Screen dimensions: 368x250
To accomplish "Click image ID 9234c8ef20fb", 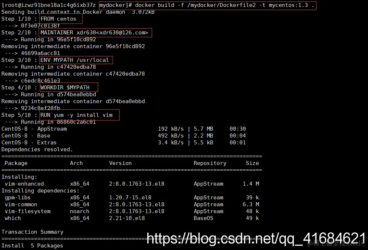I will tap(40, 108).
